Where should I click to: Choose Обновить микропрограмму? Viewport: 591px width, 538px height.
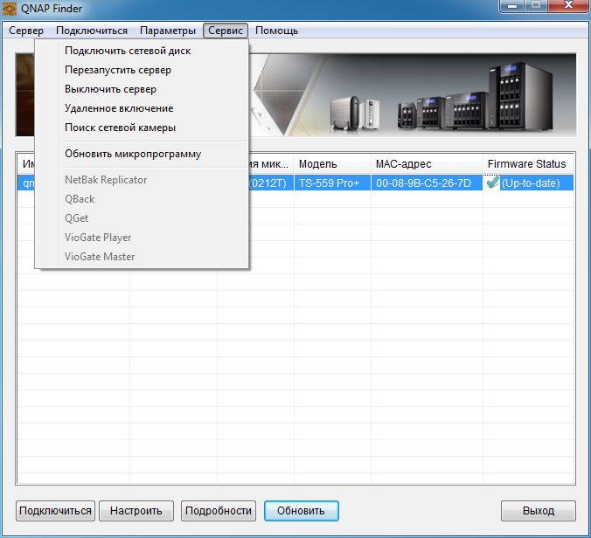point(142,154)
